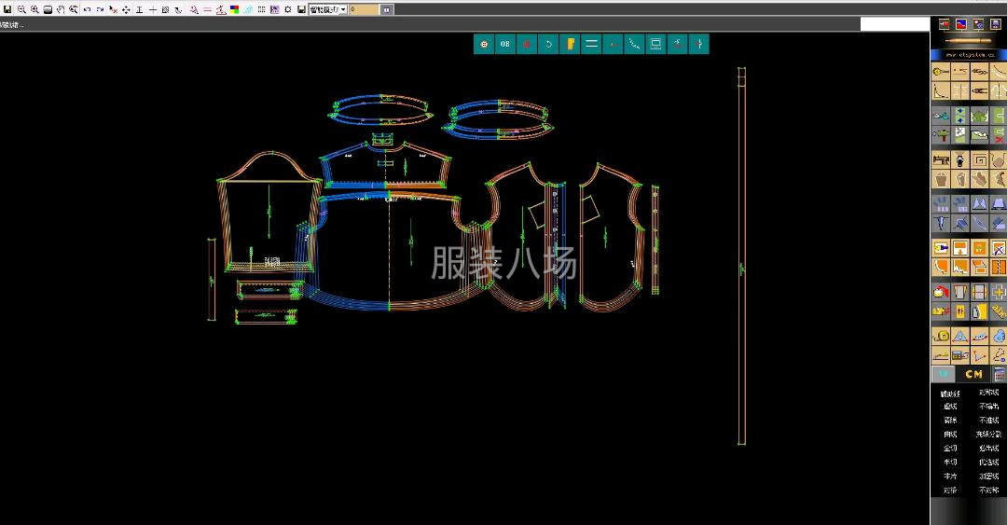Select the yellow tape measure tool
Viewport: 1007px width, 525px height.
pyautogui.click(x=942, y=336)
